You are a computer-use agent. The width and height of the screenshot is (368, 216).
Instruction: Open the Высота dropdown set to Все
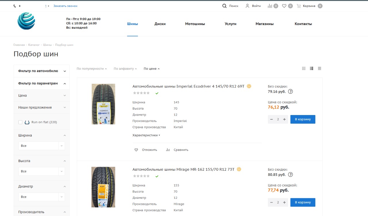click(42, 171)
